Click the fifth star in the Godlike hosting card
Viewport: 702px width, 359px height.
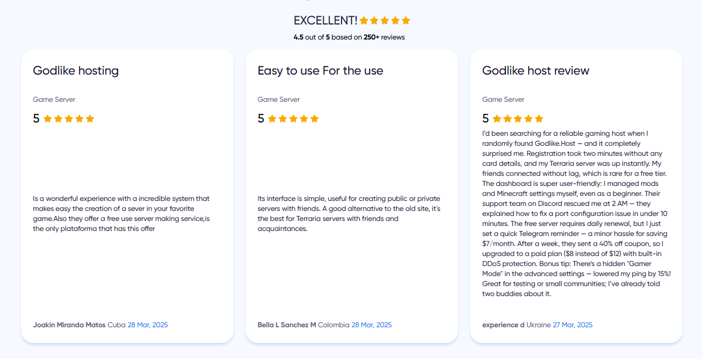point(90,119)
